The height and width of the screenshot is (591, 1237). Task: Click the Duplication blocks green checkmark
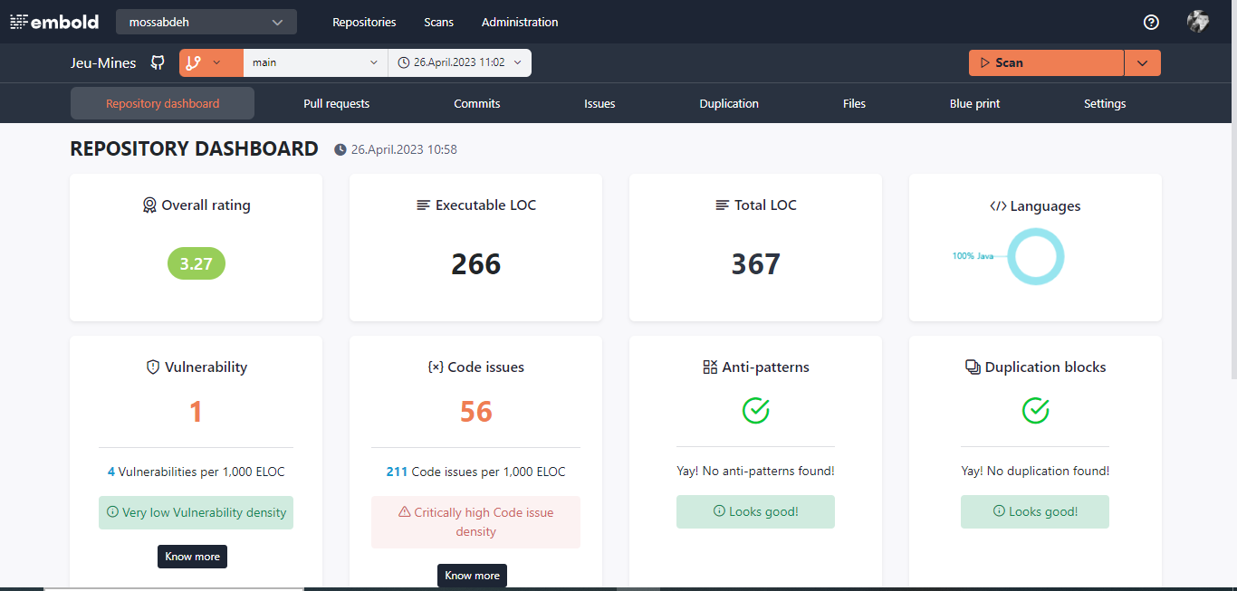coord(1035,410)
